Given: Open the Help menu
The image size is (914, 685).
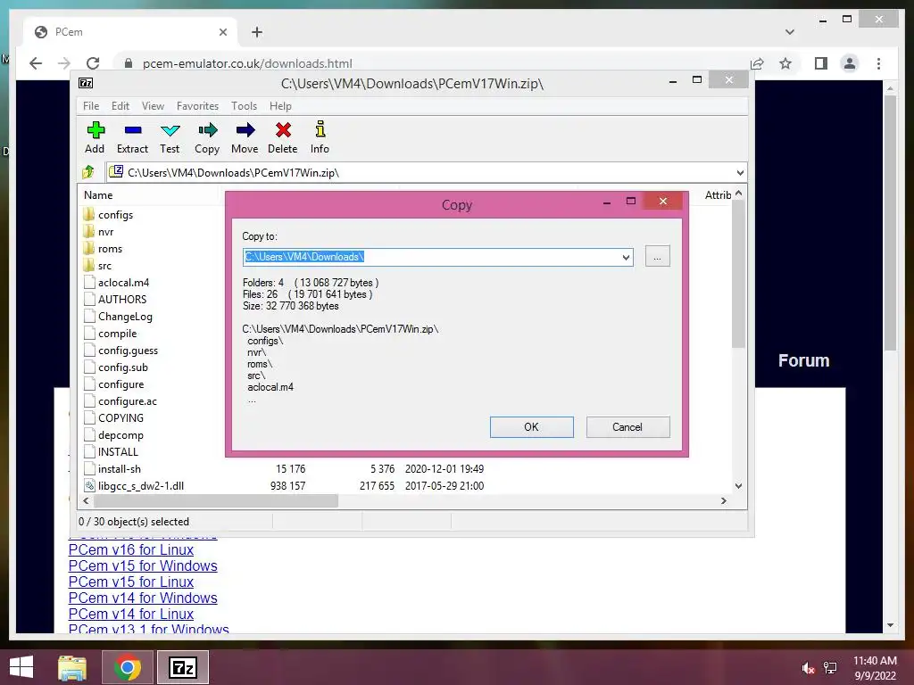Looking at the screenshot, I should pyautogui.click(x=280, y=106).
